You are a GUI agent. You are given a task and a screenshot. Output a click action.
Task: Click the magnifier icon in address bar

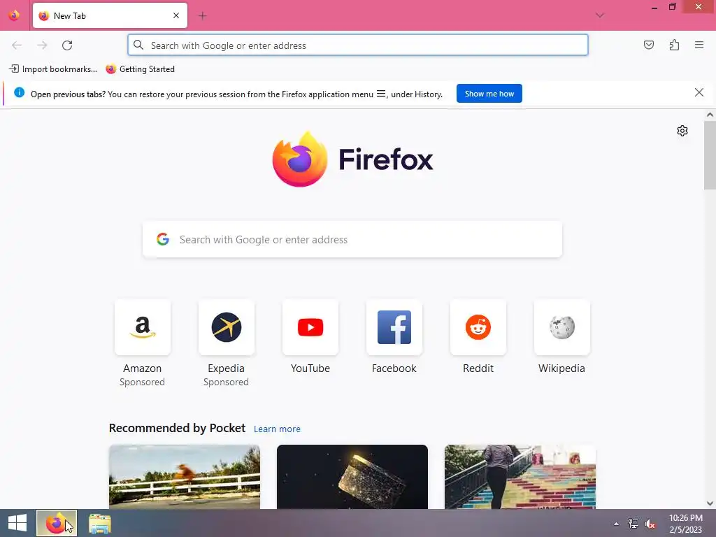[138, 45]
